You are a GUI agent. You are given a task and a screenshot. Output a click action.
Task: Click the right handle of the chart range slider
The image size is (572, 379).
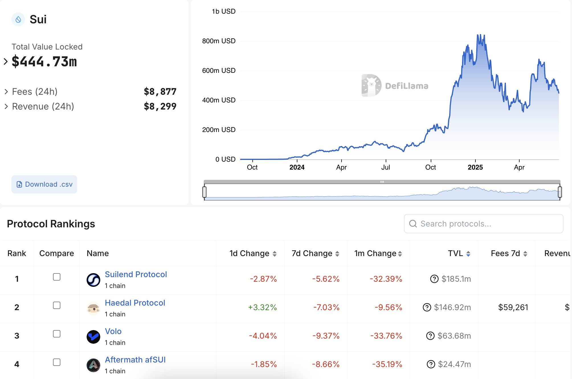click(x=559, y=192)
